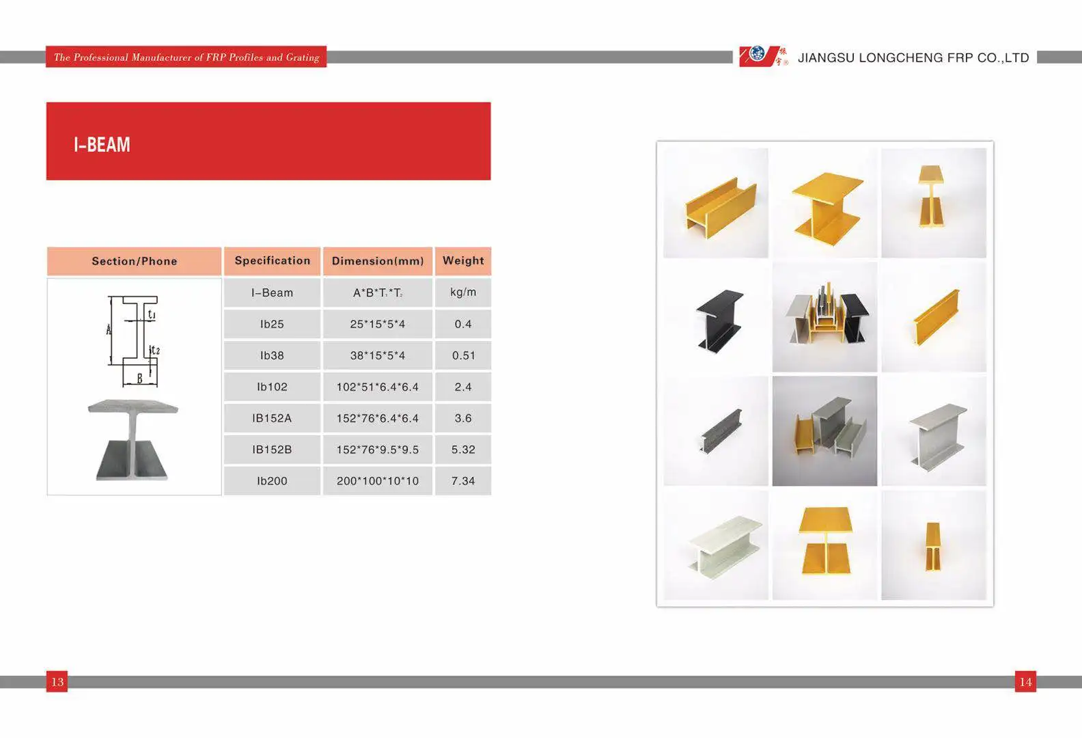Click 'The Professional Manufacturer of FRP Profiles' tagline
Screen dimensions: 1082x738
tap(186, 57)
